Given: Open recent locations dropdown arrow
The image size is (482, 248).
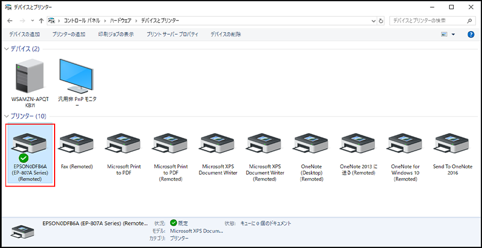Looking at the screenshot, I should (33, 21).
